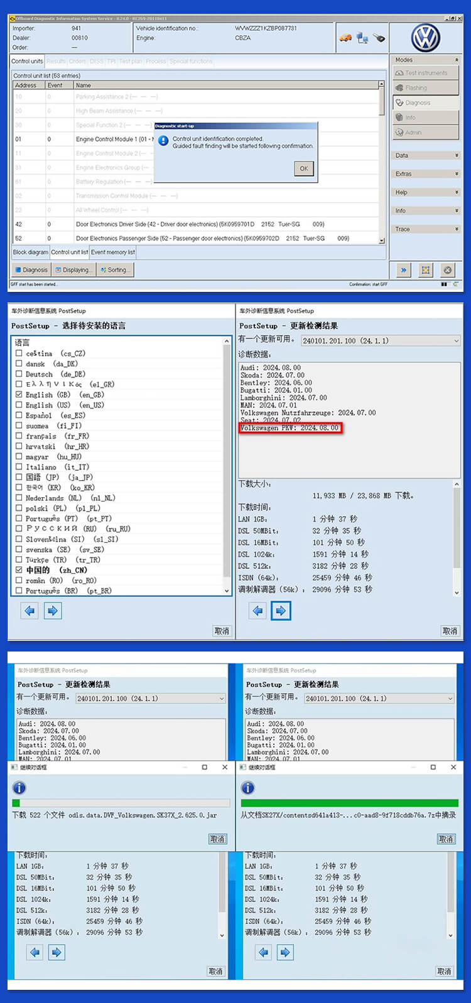Collapse the Modes panel

coord(457,60)
